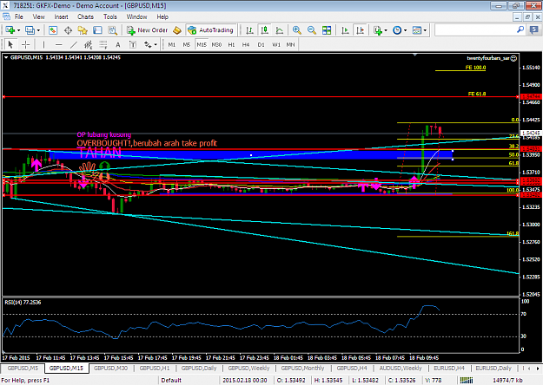This screenshot has width=543, height=385.
Task: Click the search input field
Action: tap(475, 30)
